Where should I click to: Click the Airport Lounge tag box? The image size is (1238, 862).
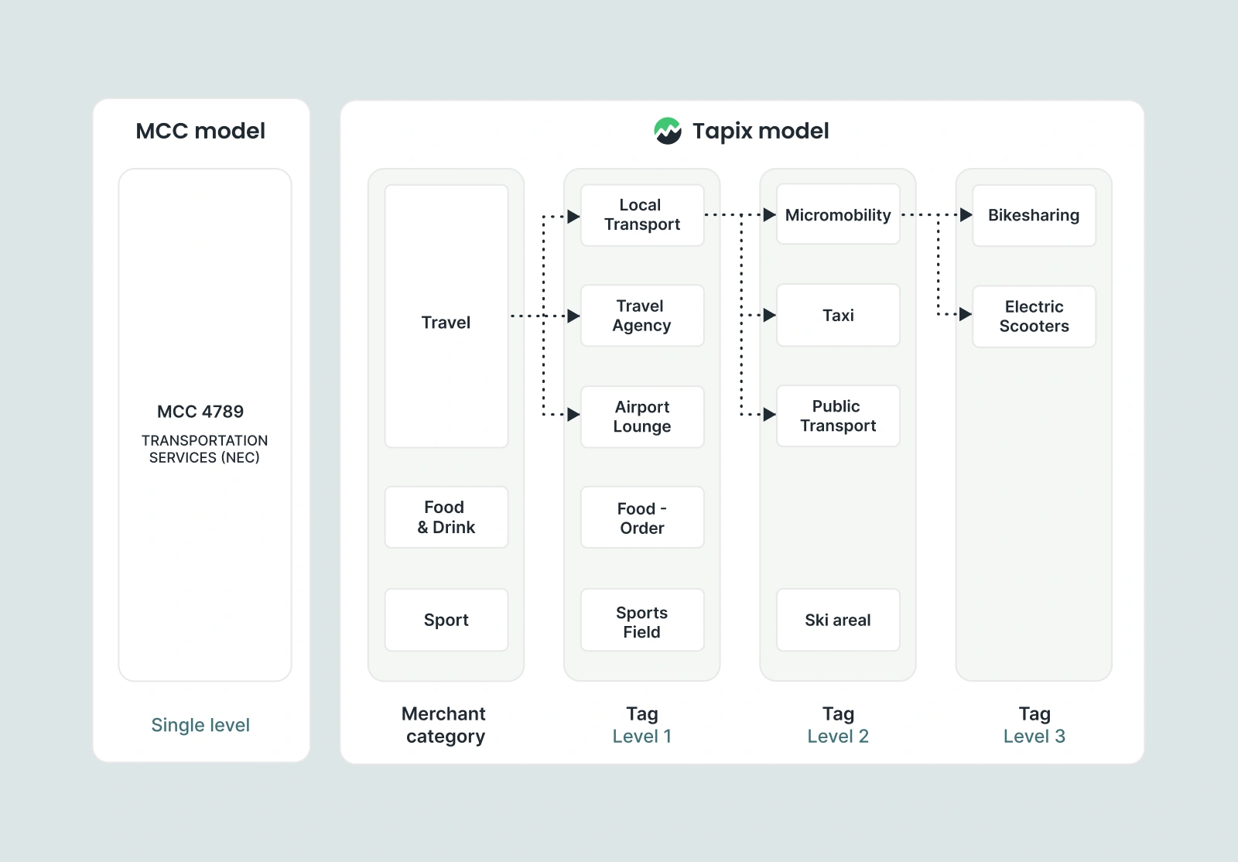pos(642,416)
